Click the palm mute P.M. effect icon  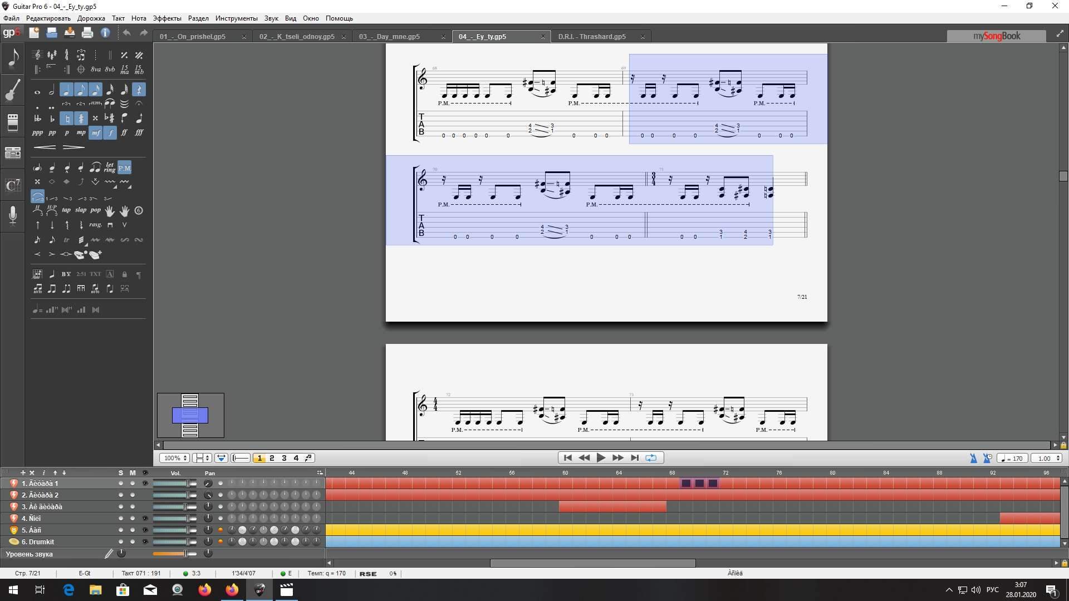[124, 168]
